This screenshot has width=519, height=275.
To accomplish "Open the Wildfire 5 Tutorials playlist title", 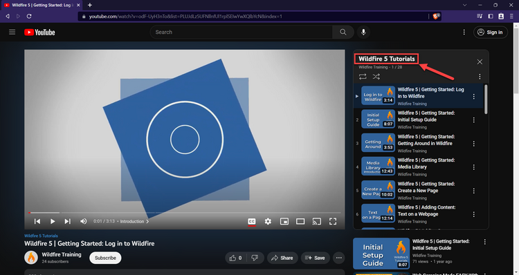I will (387, 59).
